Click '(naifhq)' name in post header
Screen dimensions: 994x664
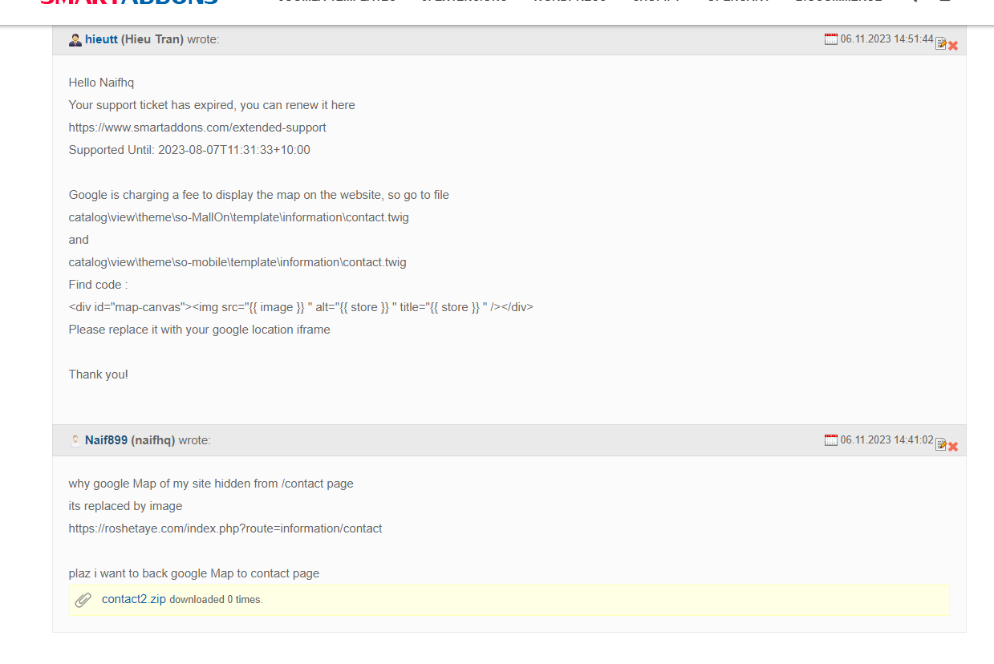coord(153,440)
